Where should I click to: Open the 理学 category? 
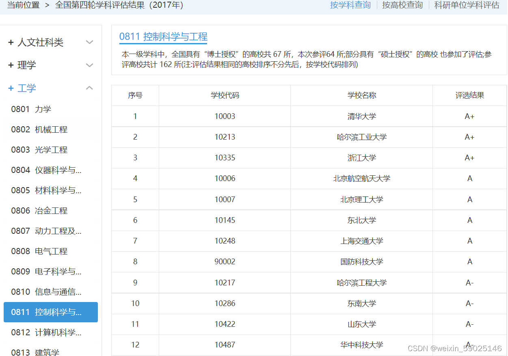[x=22, y=65]
